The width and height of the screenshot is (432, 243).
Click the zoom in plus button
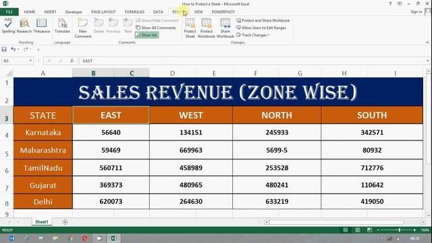point(414,230)
